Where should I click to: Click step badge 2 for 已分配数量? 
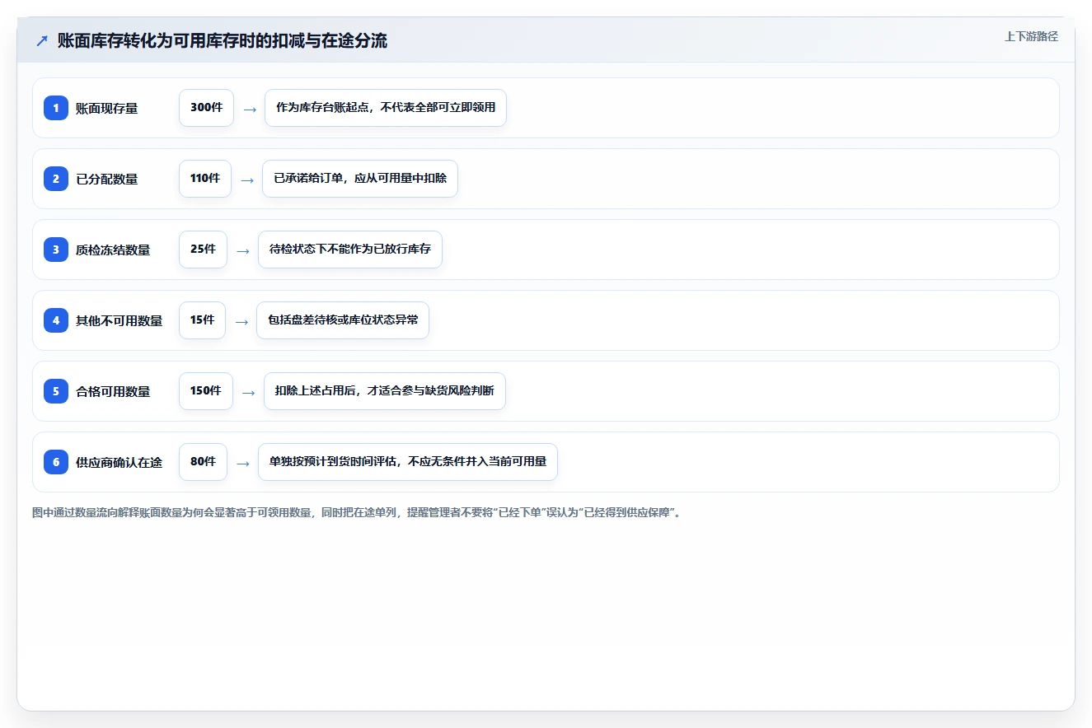click(x=56, y=179)
